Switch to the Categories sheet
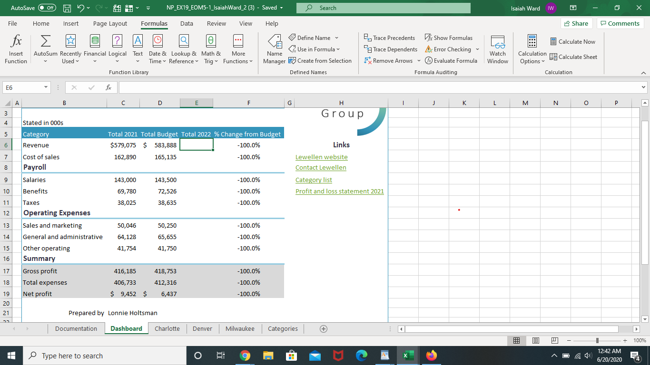The height and width of the screenshot is (365, 650). [x=283, y=328]
